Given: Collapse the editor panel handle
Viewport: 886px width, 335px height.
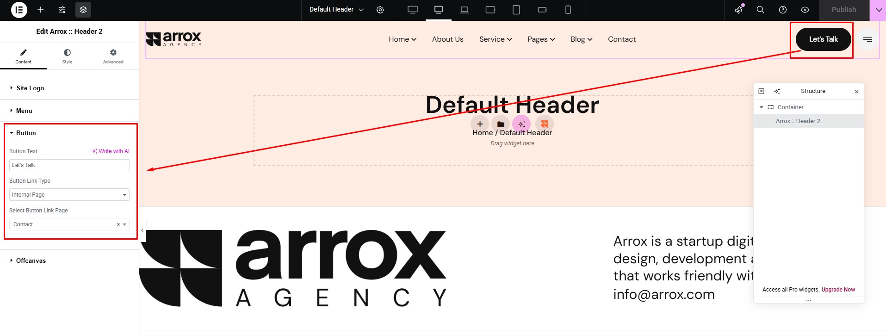Looking at the screenshot, I should pyautogui.click(x=142, y=230).
